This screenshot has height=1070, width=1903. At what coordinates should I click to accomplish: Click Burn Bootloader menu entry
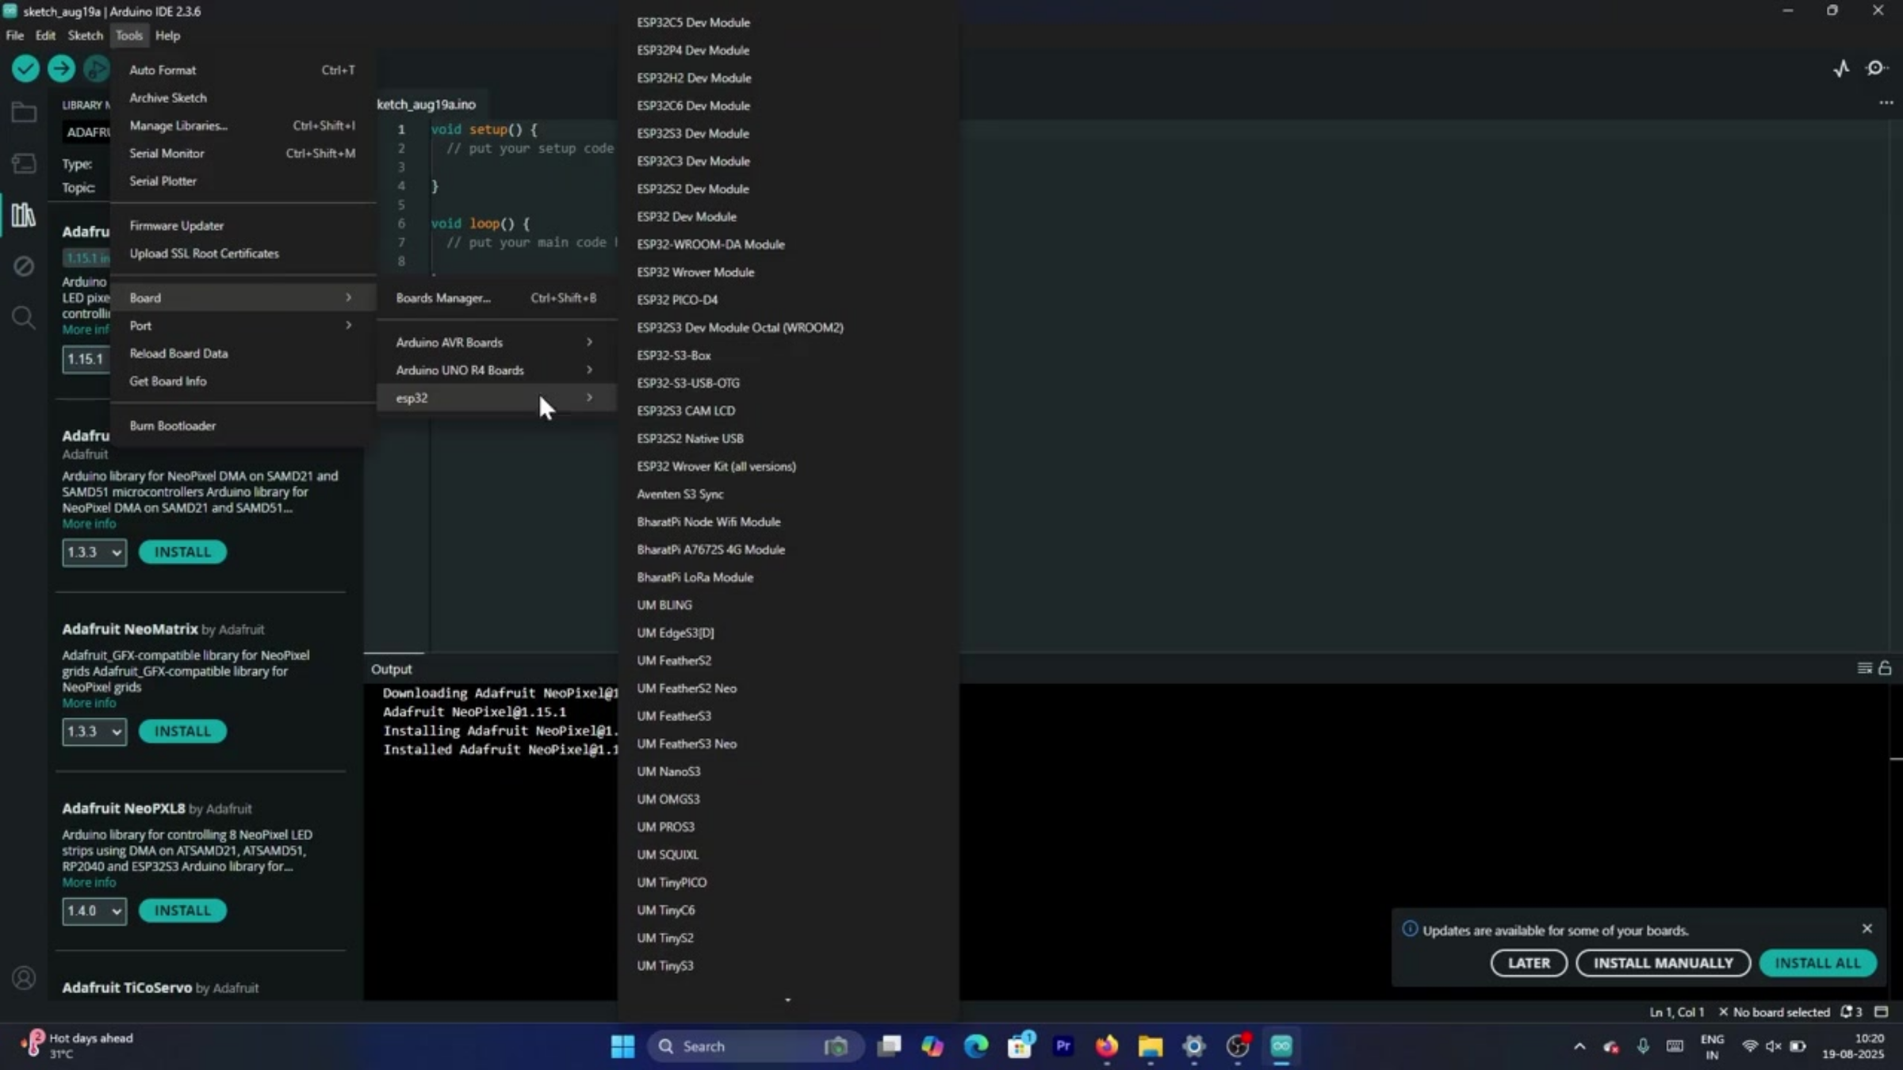click(x=242, y=426)
